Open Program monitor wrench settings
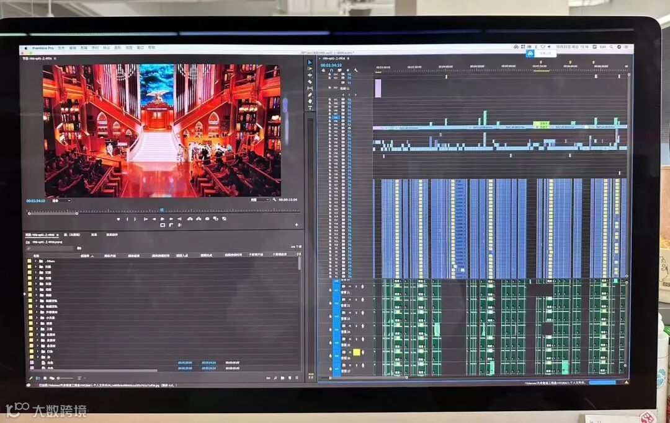This screenshot has height=423, width=670. pos(275,199)
